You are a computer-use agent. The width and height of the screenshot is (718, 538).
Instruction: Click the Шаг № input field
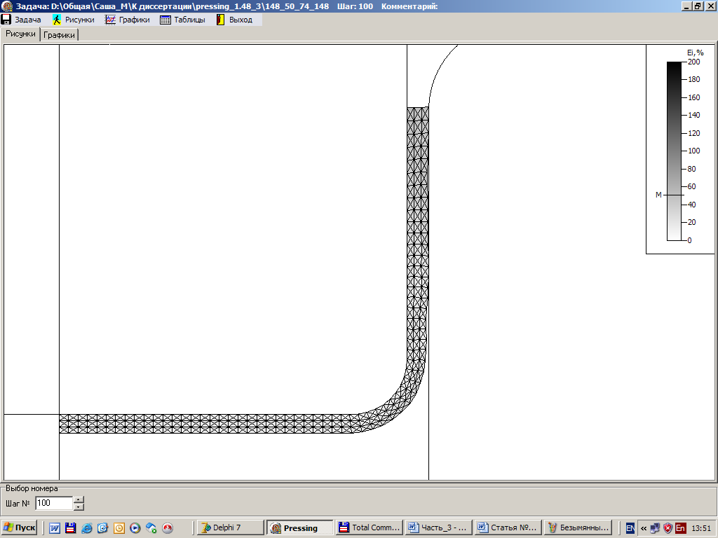coord(53,503)
